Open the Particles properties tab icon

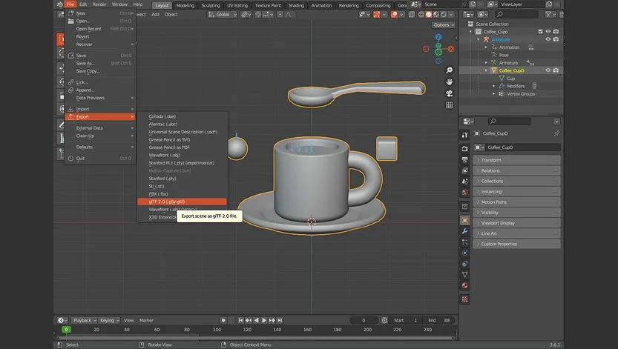pyautogui.click(x=464, y=242)
